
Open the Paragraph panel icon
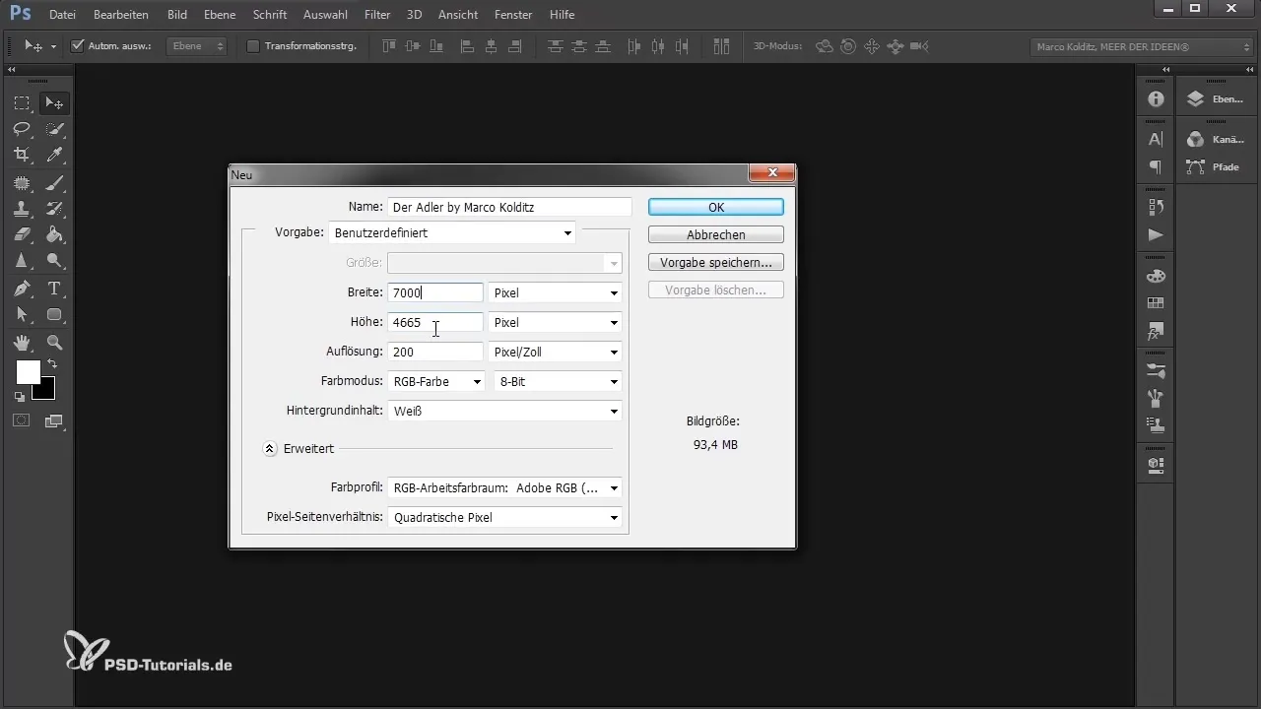[1156, 167]
